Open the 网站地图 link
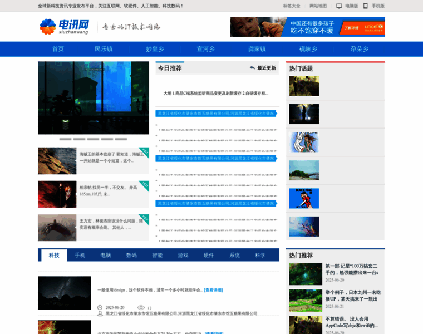 point(318,6)
